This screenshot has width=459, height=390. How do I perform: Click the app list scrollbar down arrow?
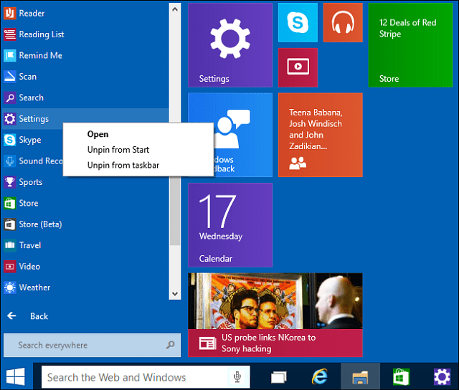[x=175, y=294]
